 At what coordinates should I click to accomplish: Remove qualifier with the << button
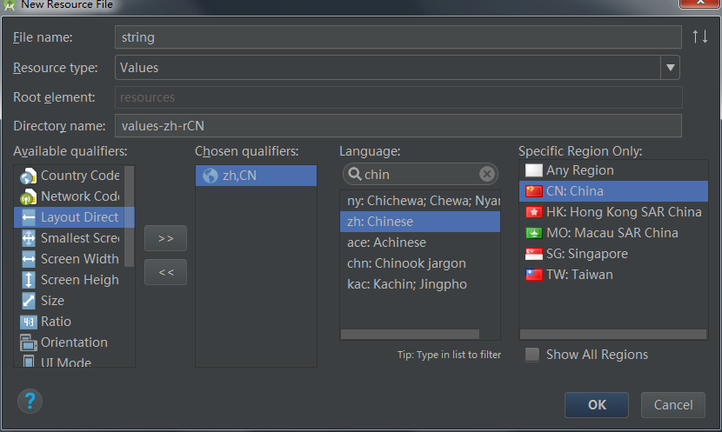[x=166, y=272]
